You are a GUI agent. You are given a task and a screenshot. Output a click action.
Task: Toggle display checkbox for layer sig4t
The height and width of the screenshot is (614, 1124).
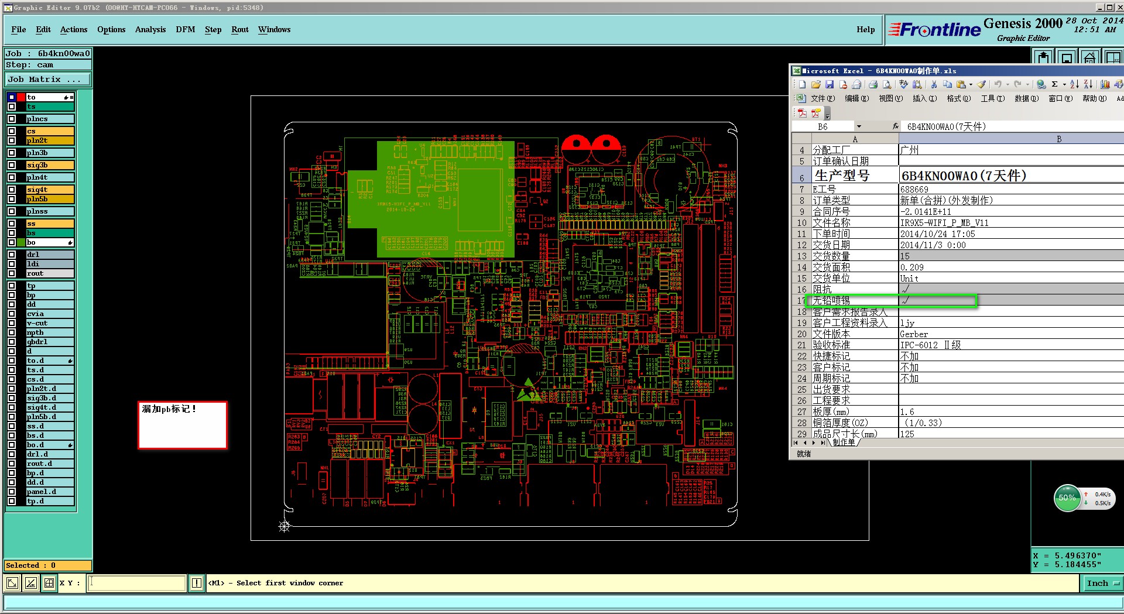(12, 190)
